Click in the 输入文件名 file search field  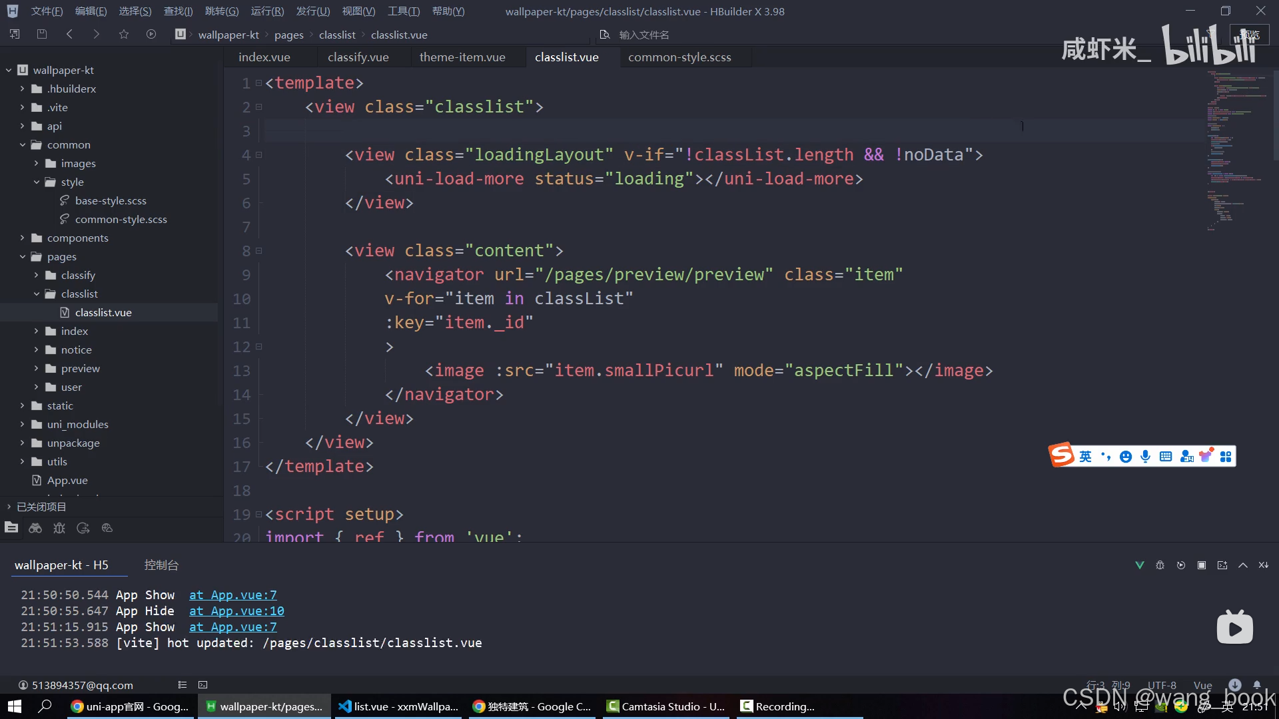click(x=643, y=35)
